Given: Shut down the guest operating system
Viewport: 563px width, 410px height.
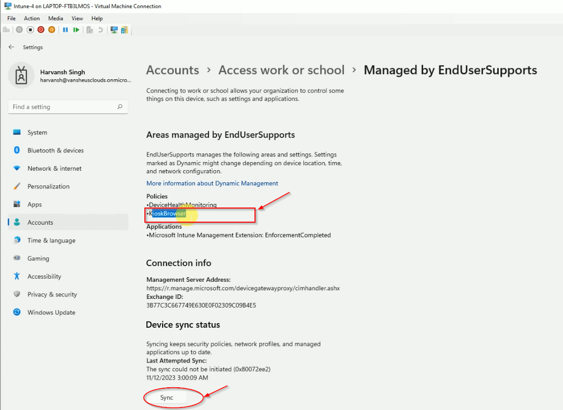Looking at the screenshot, I should [41, 29].
